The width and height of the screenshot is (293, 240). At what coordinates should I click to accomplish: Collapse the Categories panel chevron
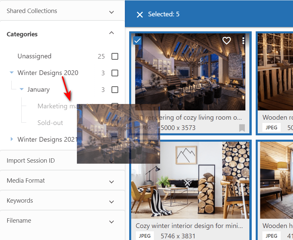pos(112,33)
